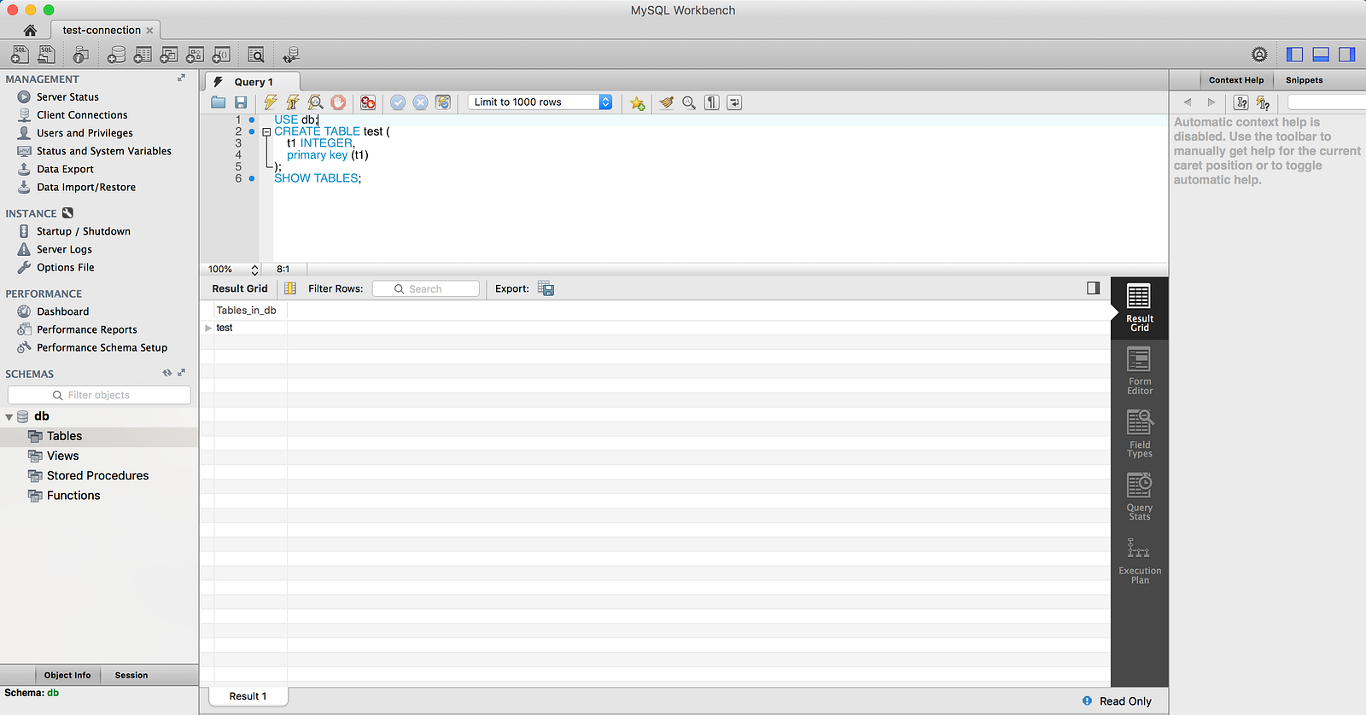This screenshot has height=715, width=1366.
Task: Switch to the Session tab
Action: coord(131,675)
